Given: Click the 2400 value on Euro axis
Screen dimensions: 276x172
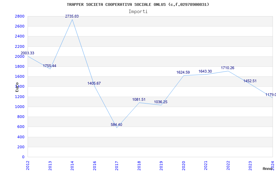Looking at the screenshot, I should (x=20, y=36).
